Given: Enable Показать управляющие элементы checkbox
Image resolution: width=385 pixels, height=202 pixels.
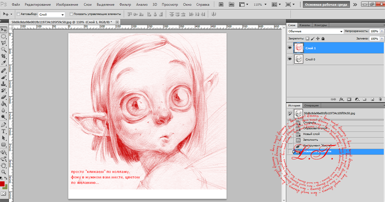Looking at the screenshot, I should coord(71,14).
